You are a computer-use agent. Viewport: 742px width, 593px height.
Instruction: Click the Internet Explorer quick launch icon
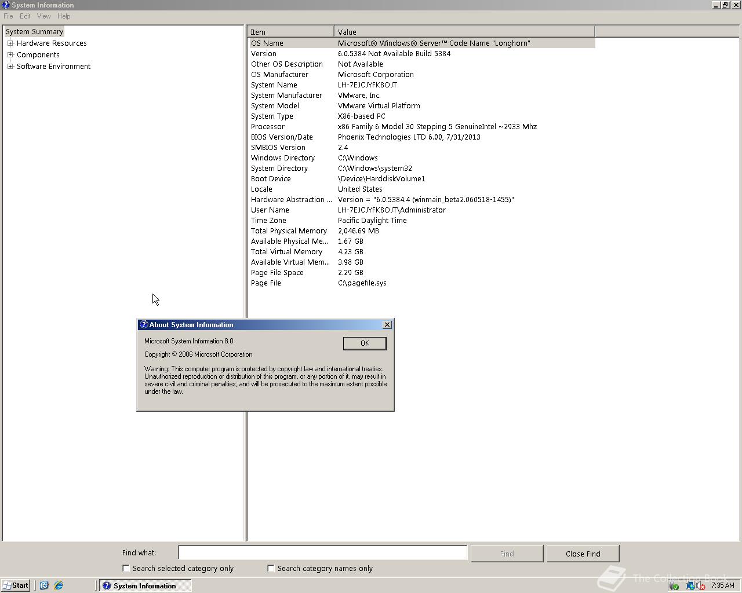click(59, 585)
